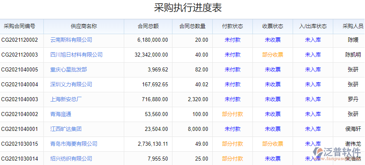Open supplier link 四川旭日材料有限公司
Image resolution: width=365 pixels, height=165 pixels.
[x=76, y=55]
